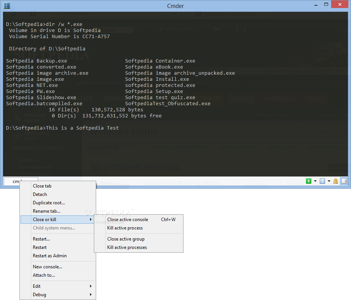Click 'Softpedia test quiz.exe' text

(160, 98)
